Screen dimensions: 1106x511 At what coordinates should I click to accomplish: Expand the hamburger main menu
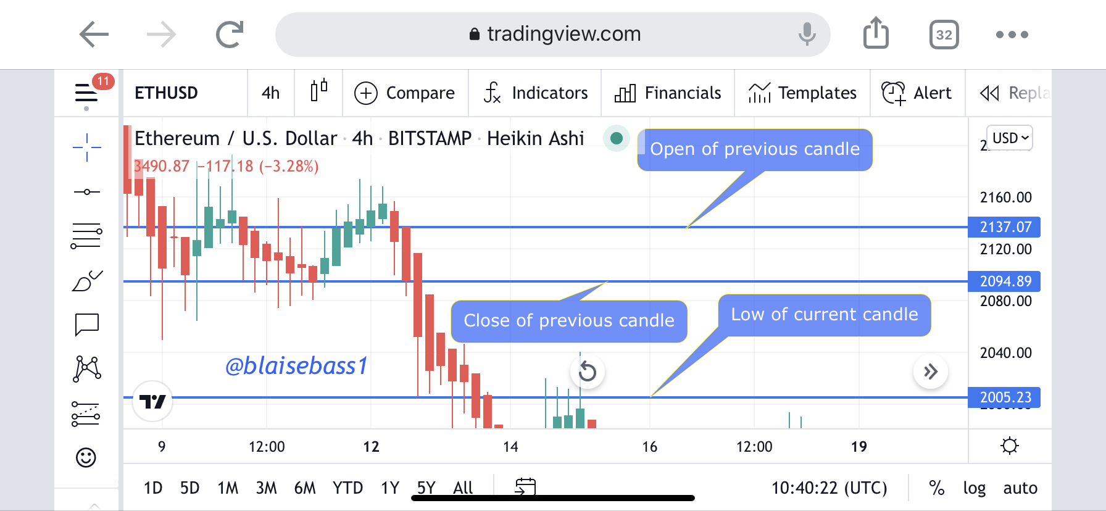click(86, 93)
